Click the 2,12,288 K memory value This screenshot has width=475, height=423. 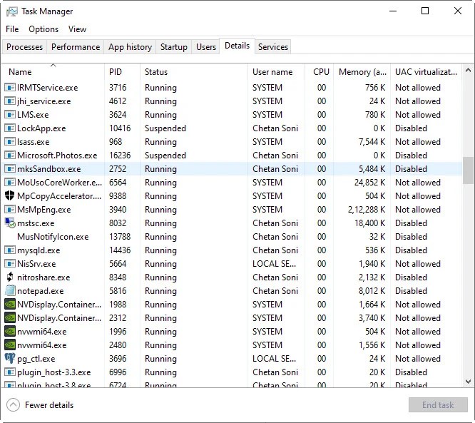[367, 210]
